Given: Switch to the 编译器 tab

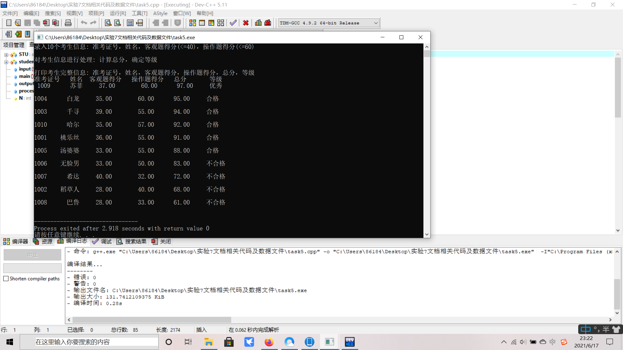Looking at the screenshot, I should point(16,241).
